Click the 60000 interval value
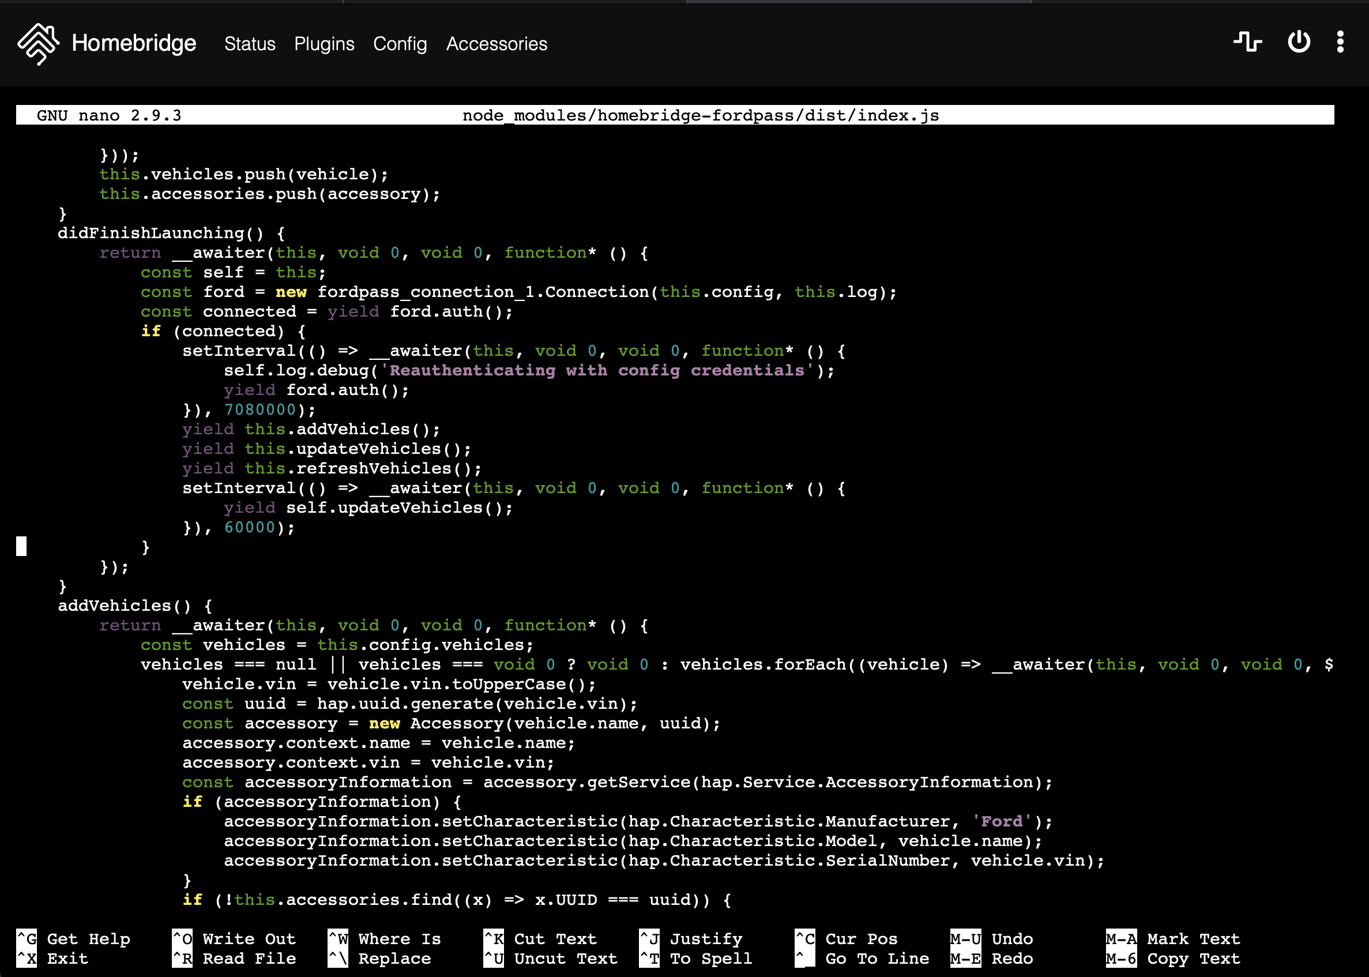The width and height of the screenshot is (1369, 977). tap(250, 528)
